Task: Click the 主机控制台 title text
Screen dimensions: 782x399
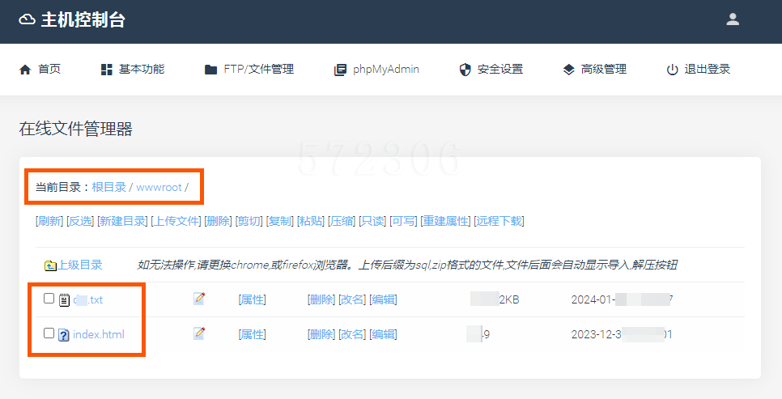Action: tap(83, 20)
